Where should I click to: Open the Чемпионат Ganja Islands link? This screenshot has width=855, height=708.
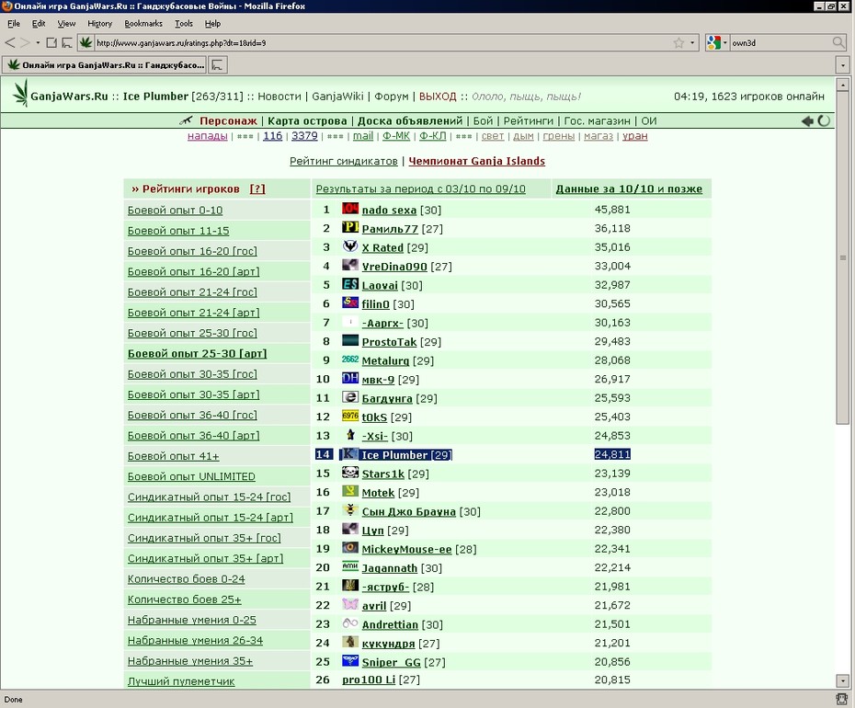click(476, 161)
